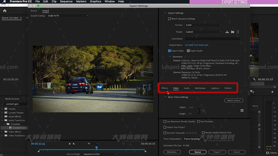The image size is (278, 156).
Task: Click the video preview thumbnail of the car
Action: pyautogui.click(x=93, y=79)
